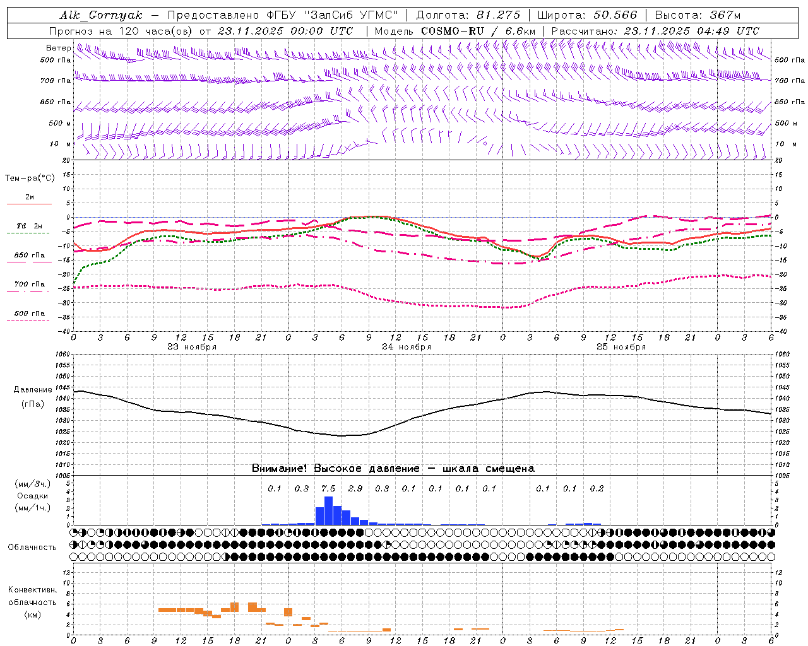Click the Ветер panel label
This screenshot has width=808, height=646.
click(58, 48)
